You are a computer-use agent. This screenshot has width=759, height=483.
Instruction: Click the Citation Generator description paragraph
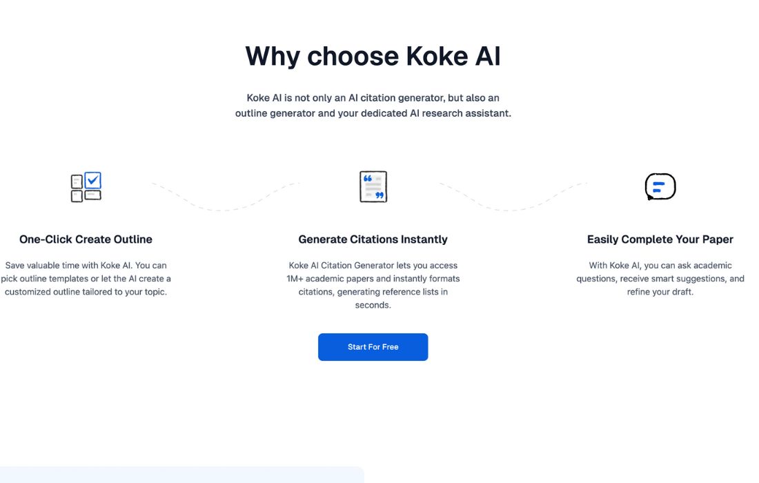click(373, 285)
